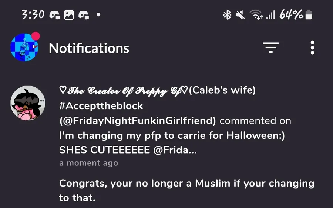Tap the battery icon at 64%
This screenshot has width=333, height=208.
[309, 15]
